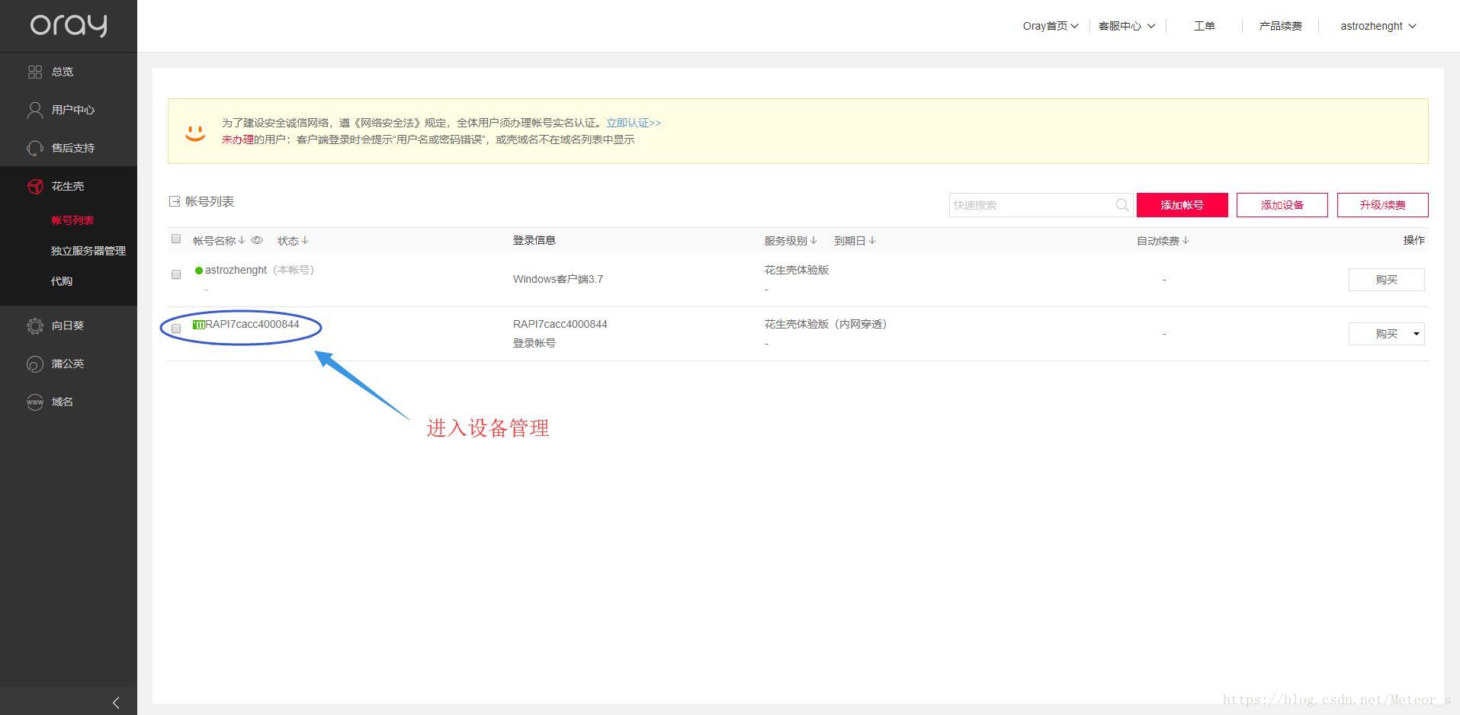
Task: Click the 用户中心 person icon
Action: pos(35,110)
